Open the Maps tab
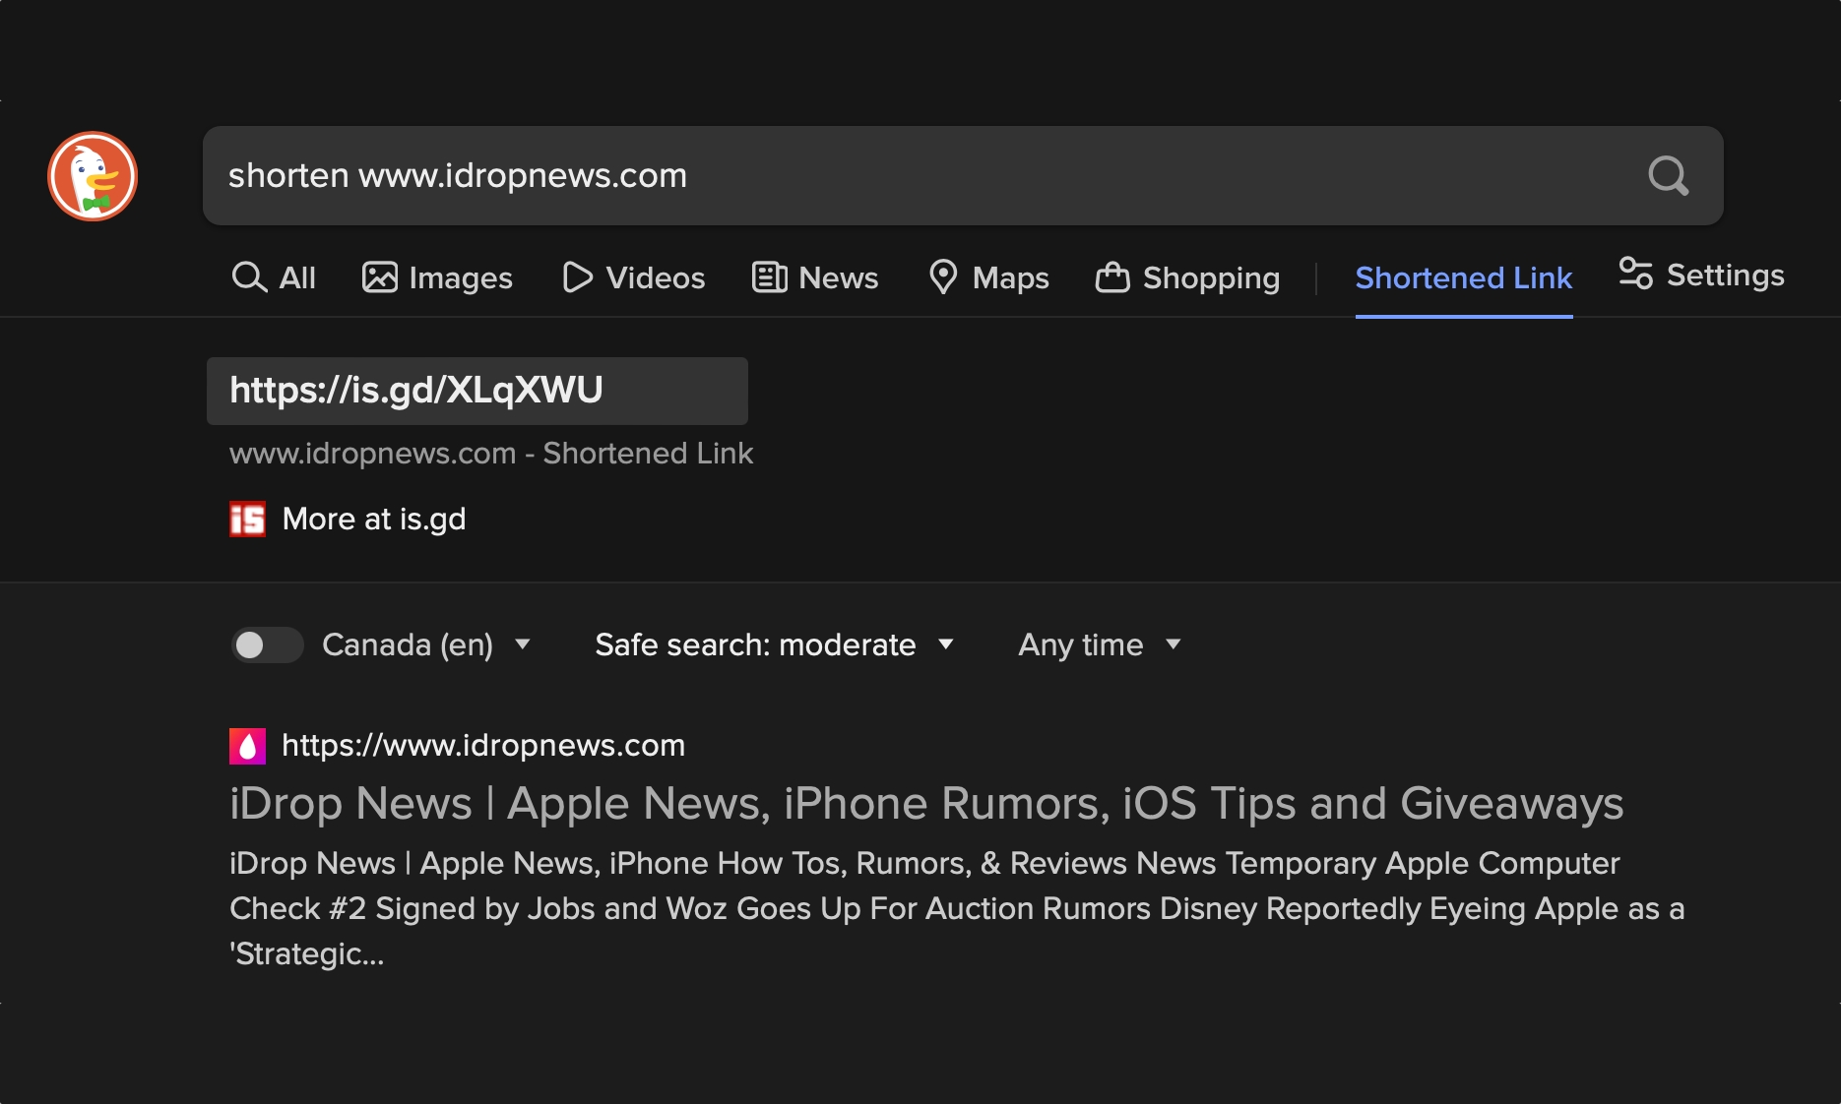This screenshot has height=1104, width=1841. (x=988, y=277)
